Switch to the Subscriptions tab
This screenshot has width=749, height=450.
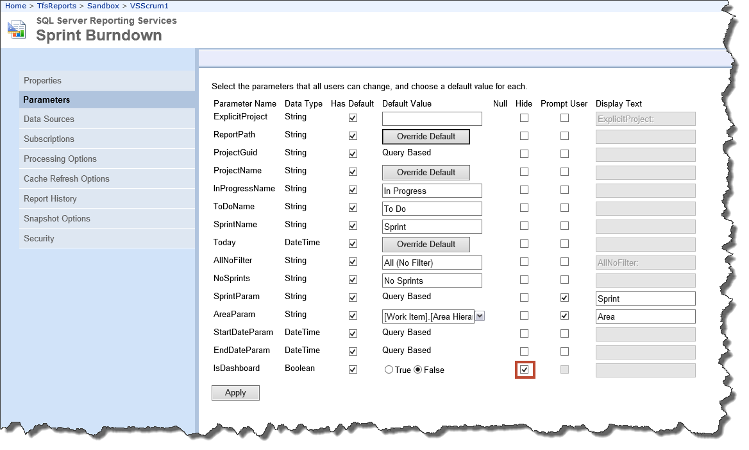point(49,139)
